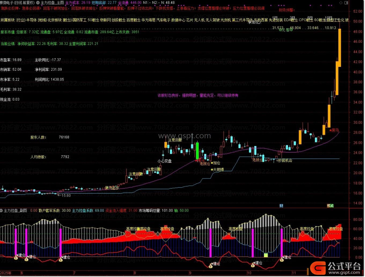Click the large green candlestick bar

click(x=197, y=151)
